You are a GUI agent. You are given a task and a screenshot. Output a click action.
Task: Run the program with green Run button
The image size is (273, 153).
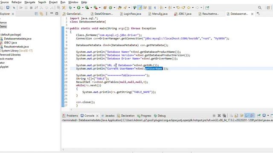pos(78,8)
